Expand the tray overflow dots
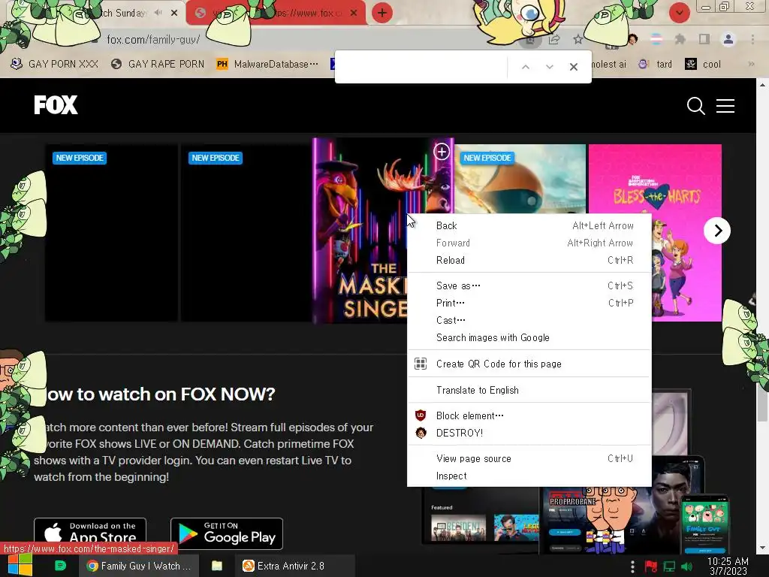The height and width of the screenshot is (577, 769). click(632, 566)
